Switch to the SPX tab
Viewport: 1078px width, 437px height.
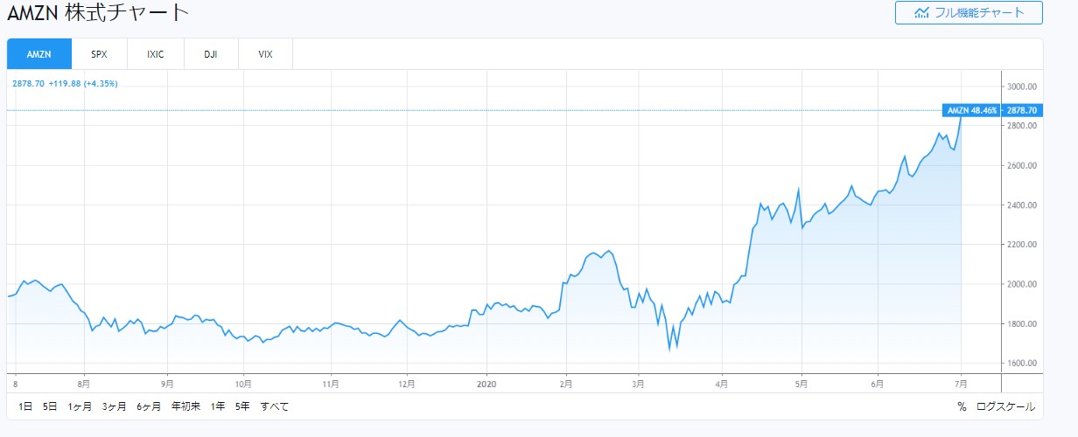(99, 54)
